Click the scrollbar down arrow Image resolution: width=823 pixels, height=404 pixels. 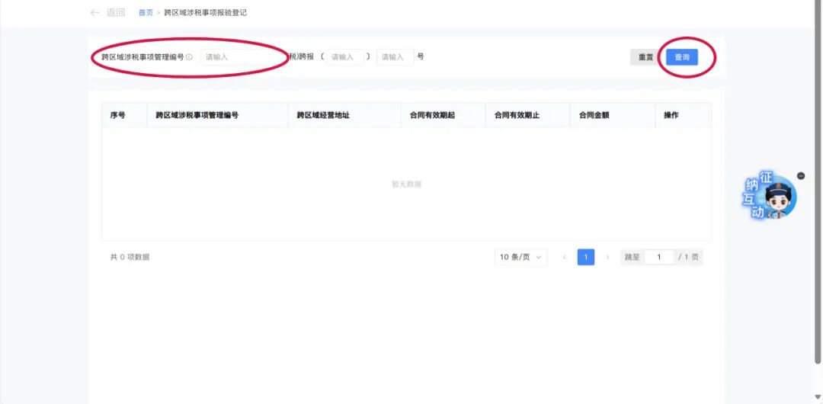818,396
